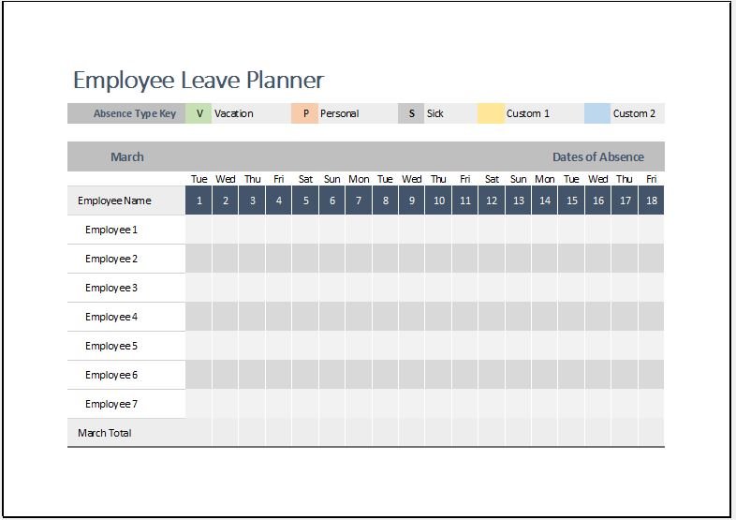Select the gray Sick S swatch

pyautogui.click(x=411, y=113)
